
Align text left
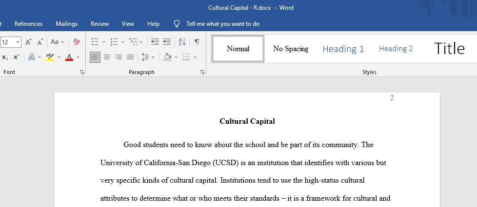[95, 57]
